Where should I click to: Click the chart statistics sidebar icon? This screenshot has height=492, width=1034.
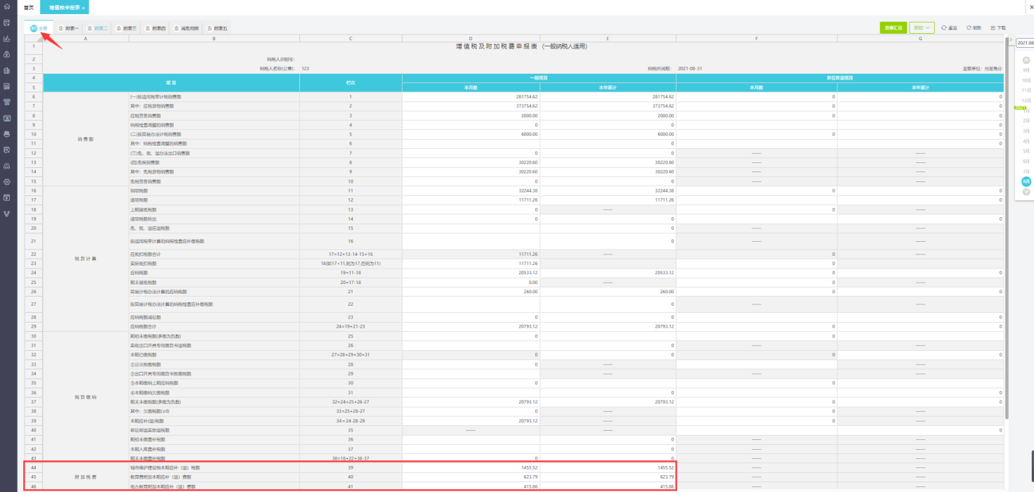tap(7, 39)
